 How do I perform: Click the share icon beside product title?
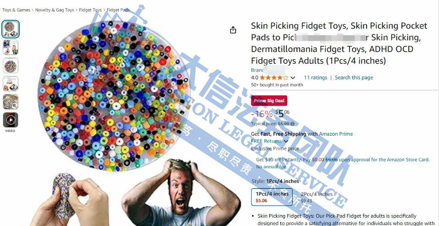(x=233, y=30)
